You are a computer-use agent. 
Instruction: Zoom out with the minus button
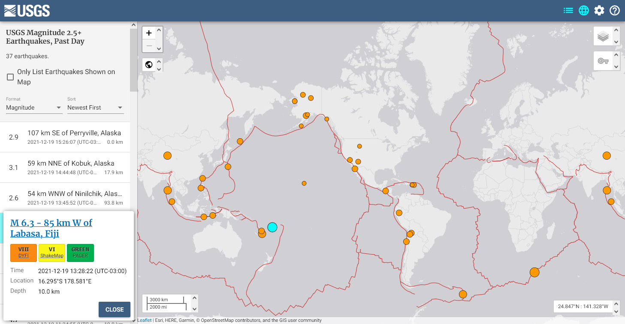click(x=149, y=46)
